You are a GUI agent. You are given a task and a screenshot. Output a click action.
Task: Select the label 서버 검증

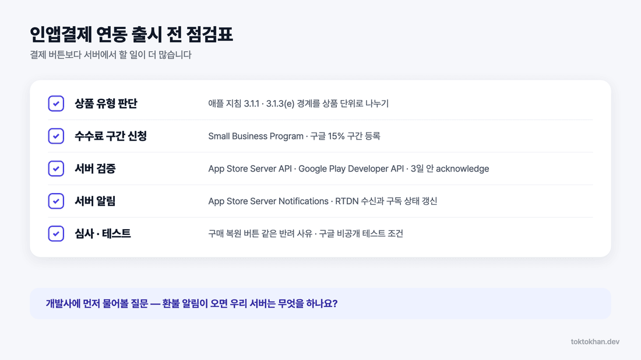(95, 169)
